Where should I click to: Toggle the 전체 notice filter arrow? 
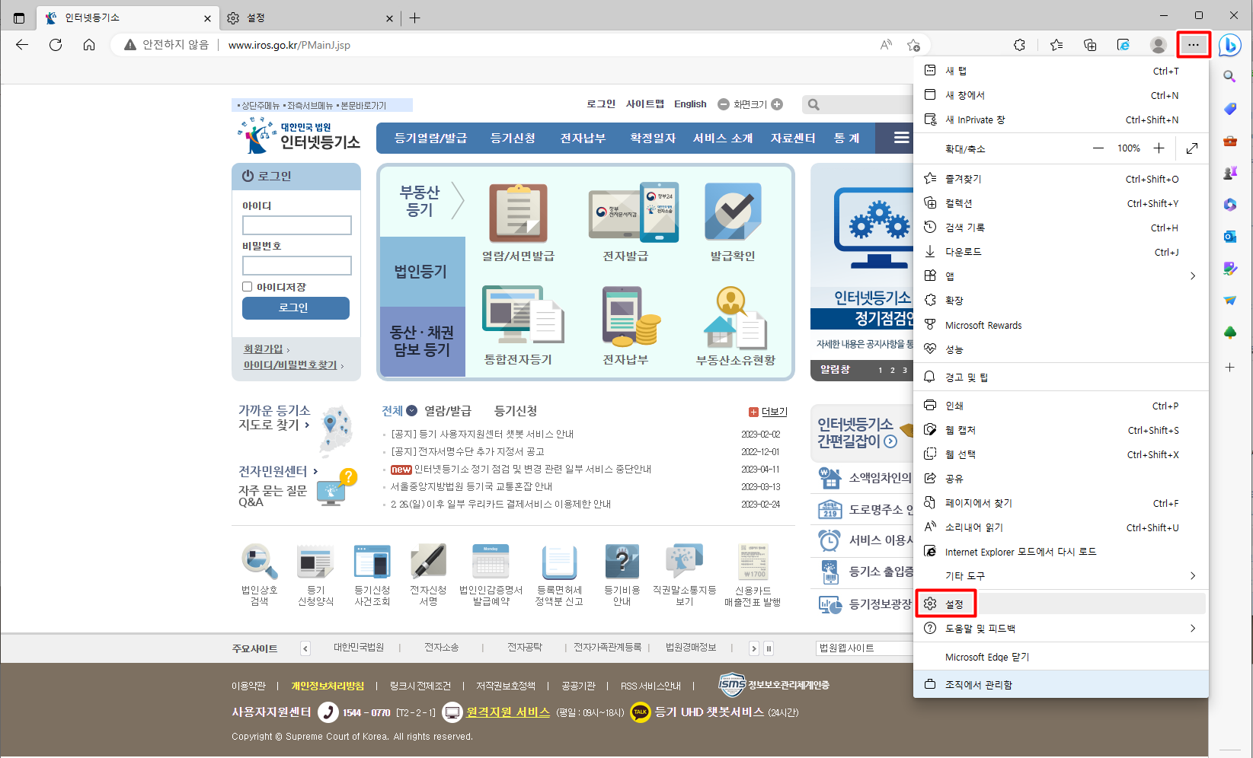(411, 411)
